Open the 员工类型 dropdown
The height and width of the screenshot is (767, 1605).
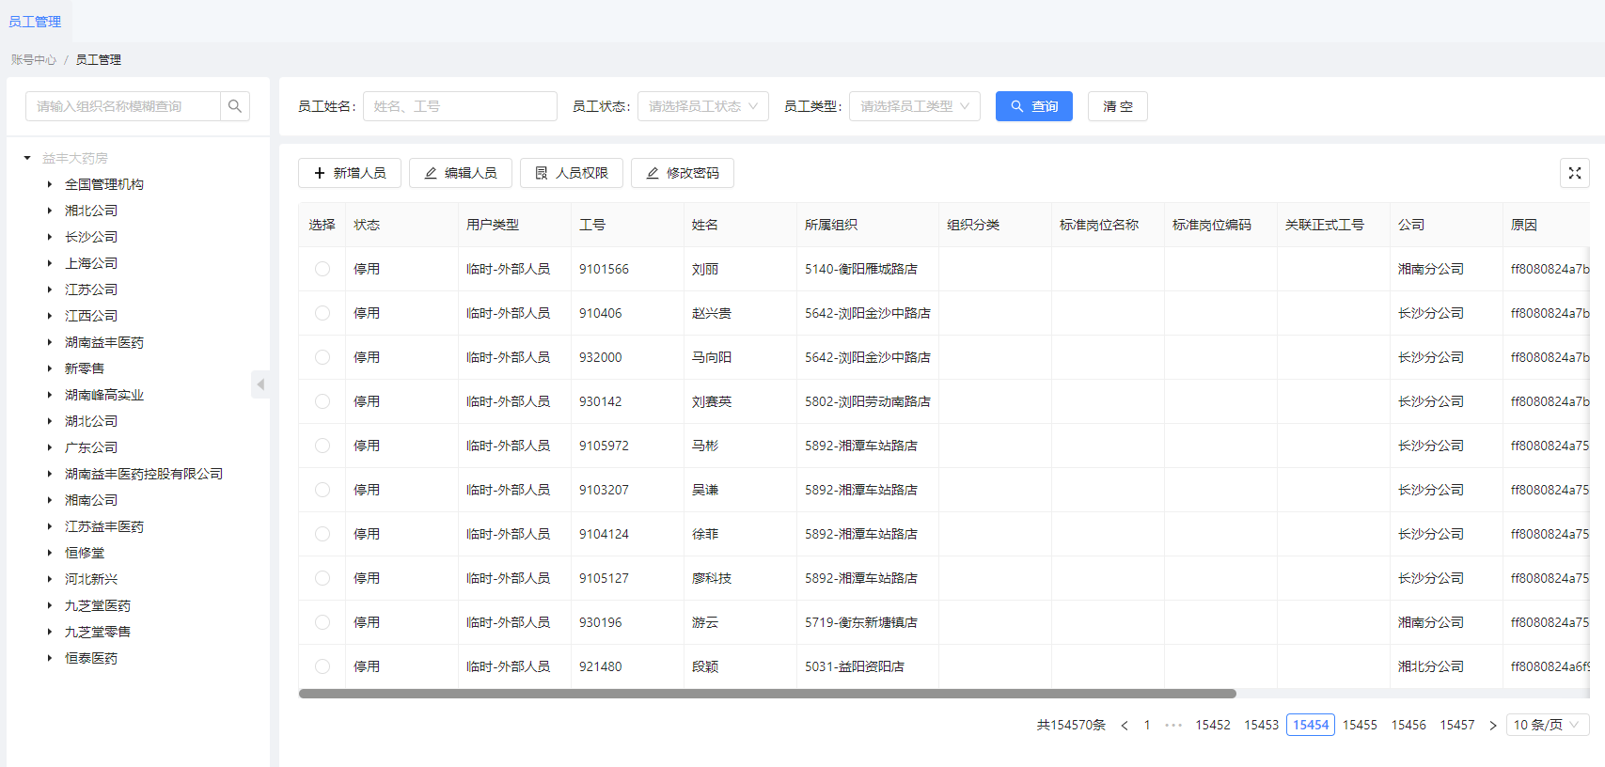click(915, 106)
